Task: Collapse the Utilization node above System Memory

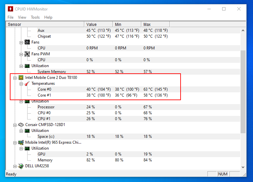Action: coord(21,66)
